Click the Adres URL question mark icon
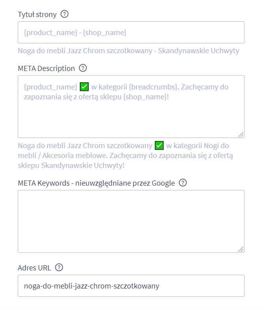 point(59,268)
